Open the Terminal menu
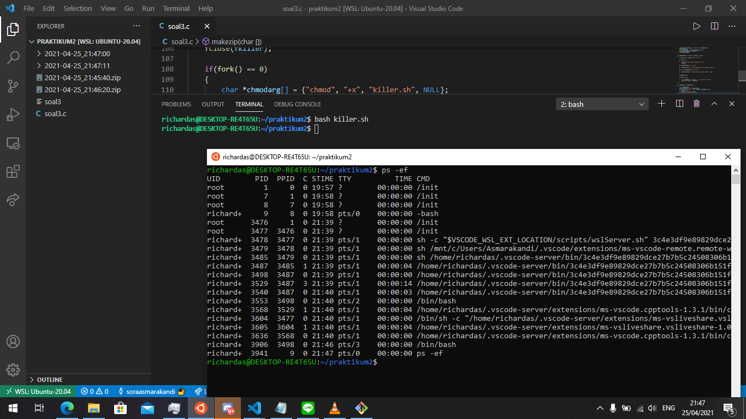 (176, 8)
